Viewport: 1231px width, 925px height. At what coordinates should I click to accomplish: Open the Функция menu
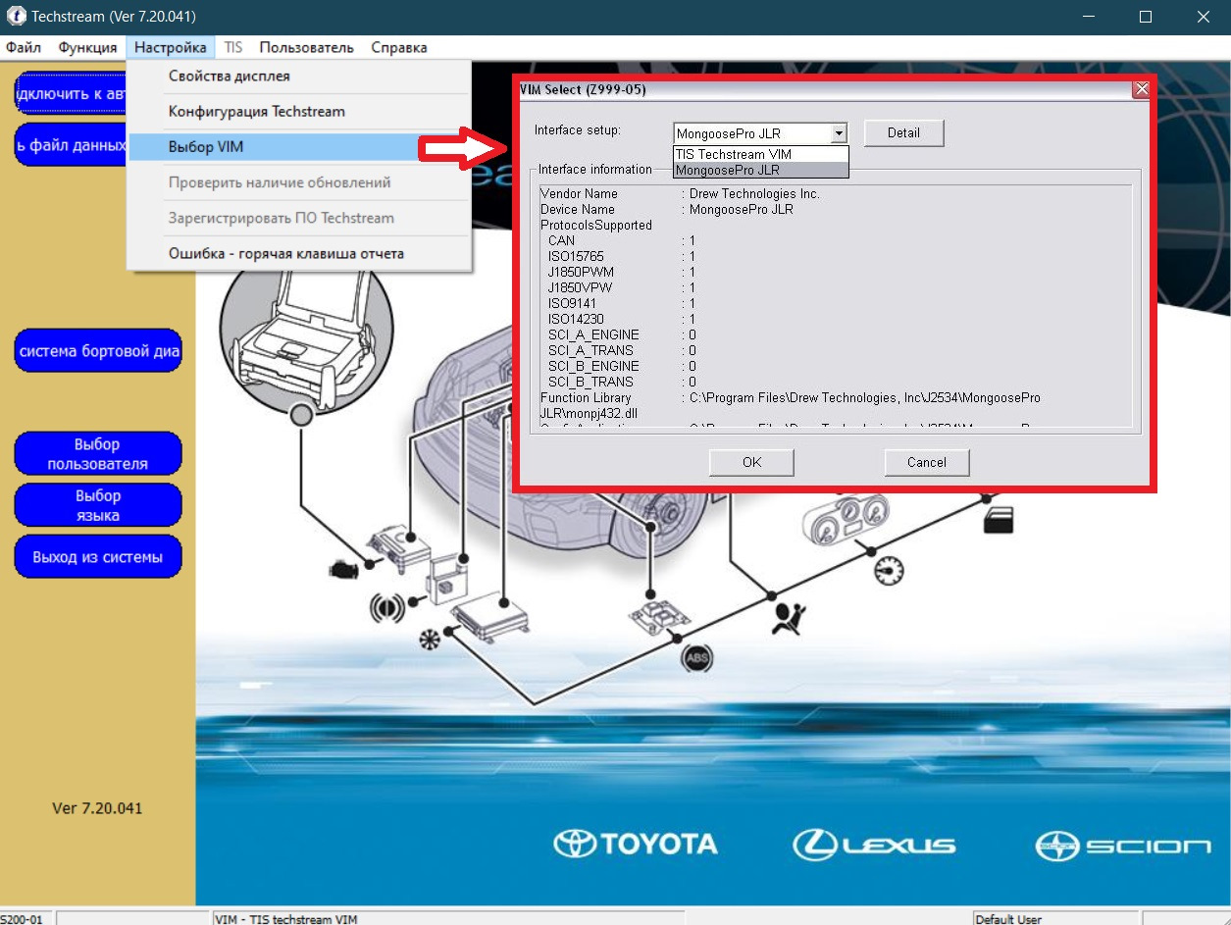click(87, 47)
